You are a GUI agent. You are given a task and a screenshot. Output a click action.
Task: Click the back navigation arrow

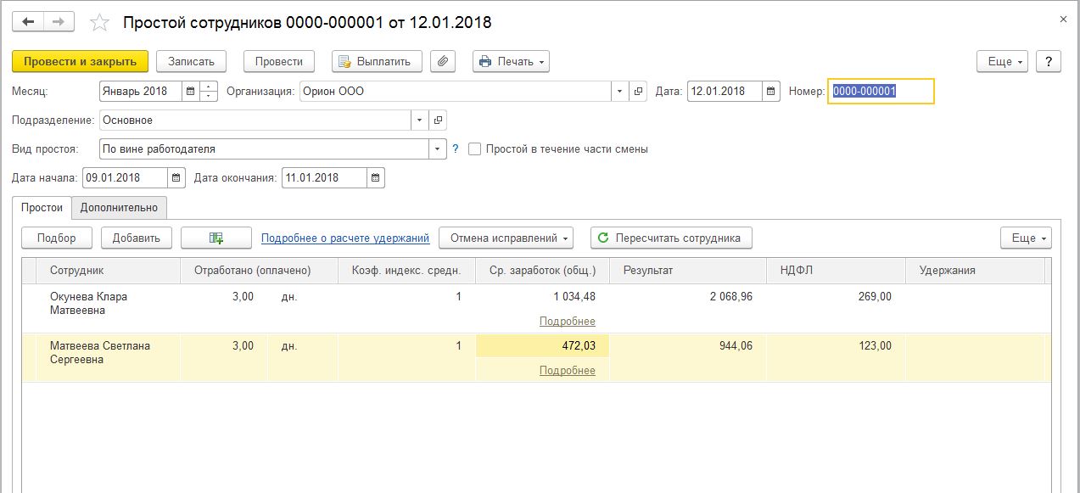(x=28, y=22)
